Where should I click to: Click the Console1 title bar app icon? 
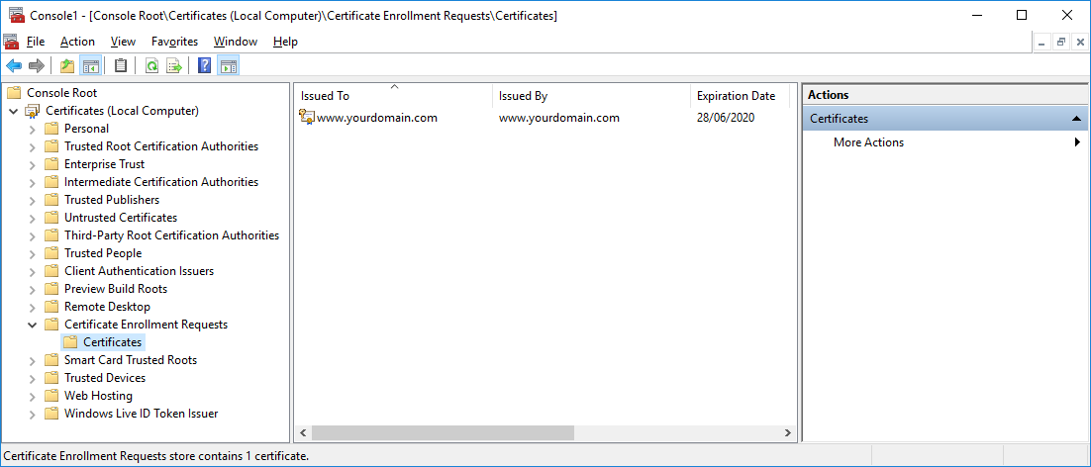pyautogui.click(x=17, y=15)
